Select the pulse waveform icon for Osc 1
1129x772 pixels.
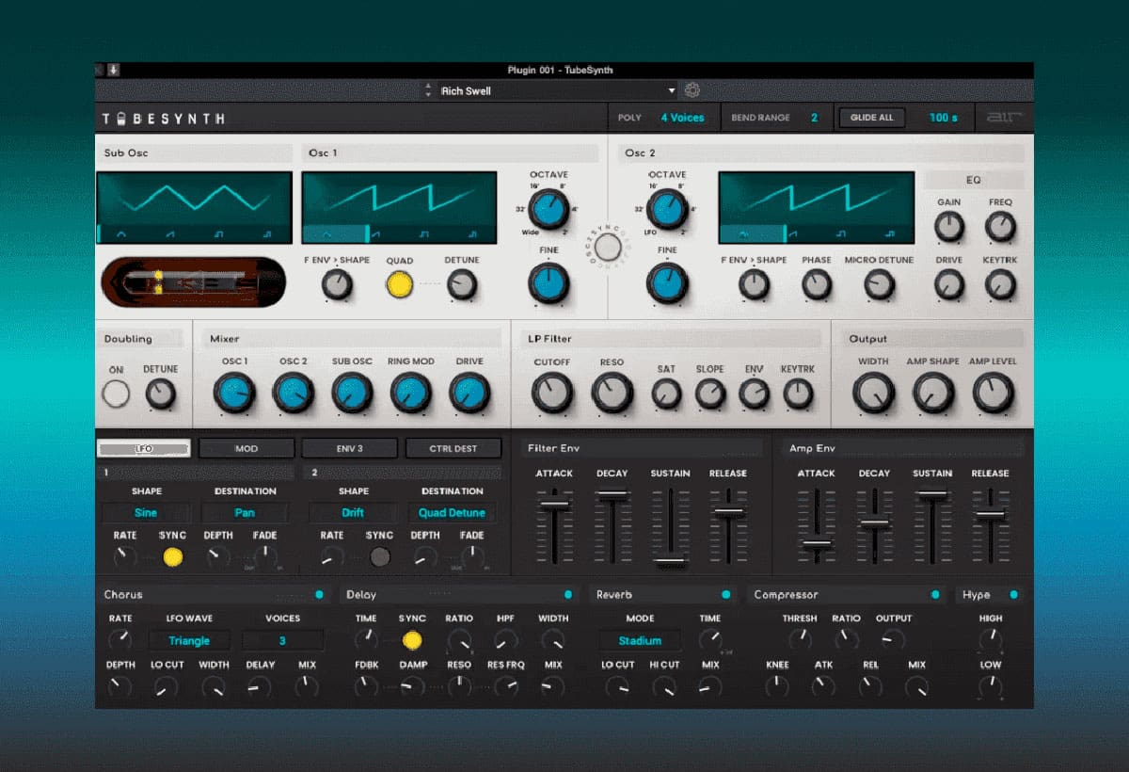pos(474,233)
